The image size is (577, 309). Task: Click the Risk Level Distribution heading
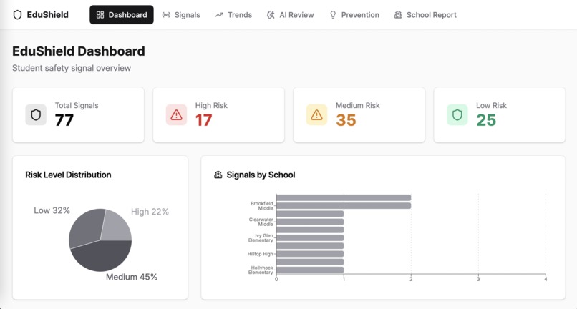pyautogui.click(x=68, y=175)
